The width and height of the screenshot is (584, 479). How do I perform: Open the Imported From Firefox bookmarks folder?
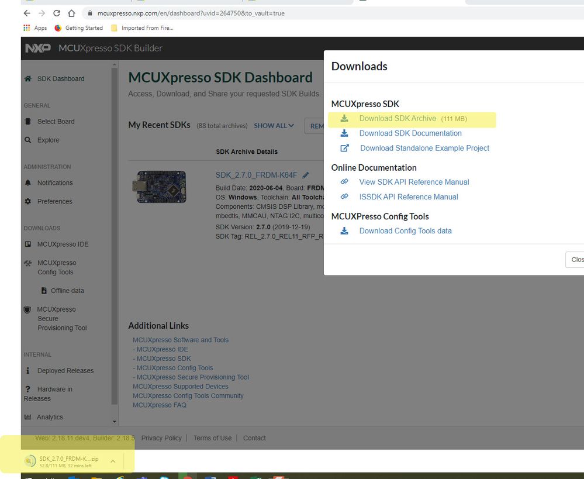142,28
